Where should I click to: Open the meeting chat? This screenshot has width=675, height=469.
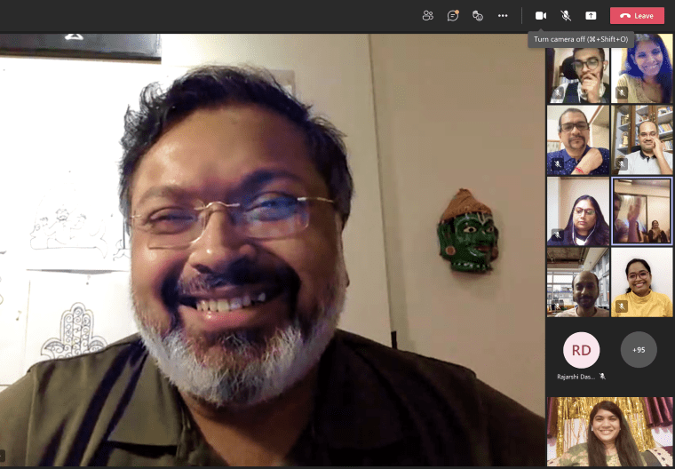[x=452, y=16]
